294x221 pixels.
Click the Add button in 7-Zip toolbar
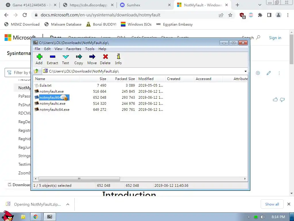coord(39,59)
